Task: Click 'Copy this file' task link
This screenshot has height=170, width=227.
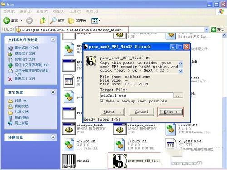Action: coord(25,59)
